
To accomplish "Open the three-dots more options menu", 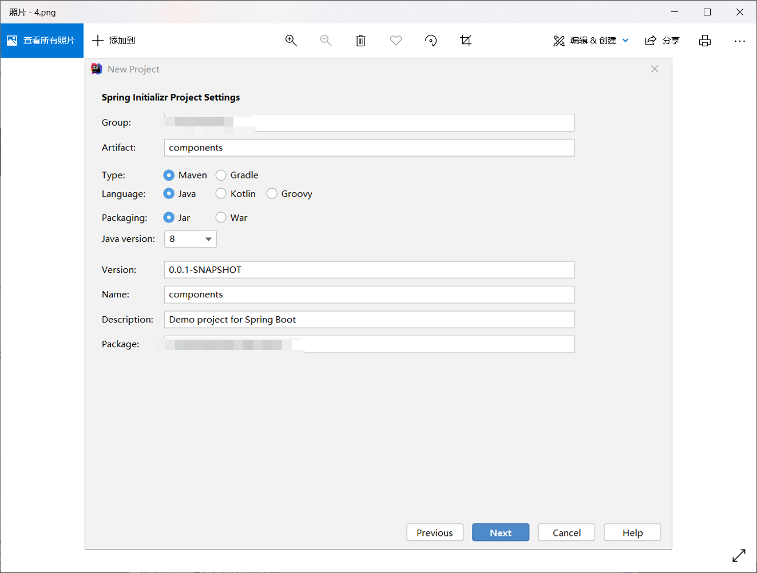I will click(x=740, y=41).
